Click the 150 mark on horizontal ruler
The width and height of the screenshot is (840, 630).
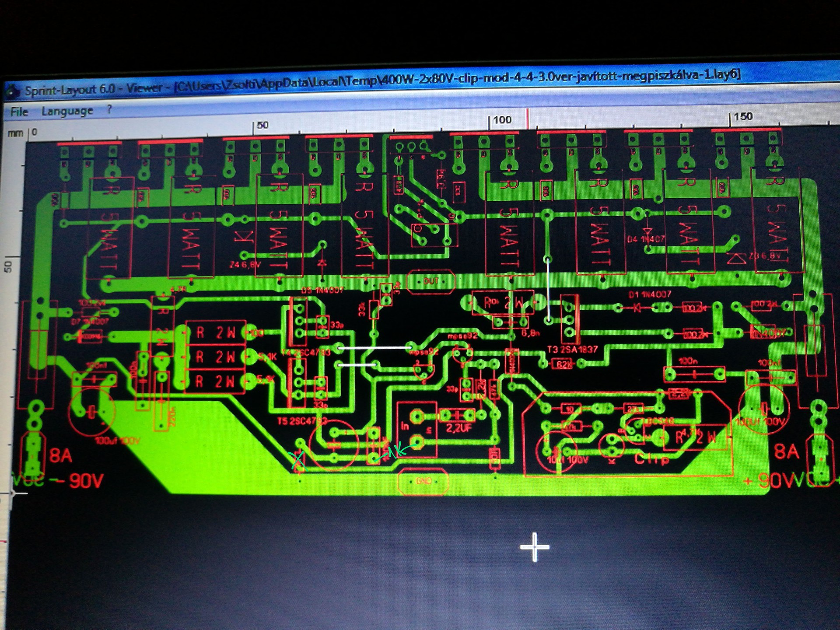743,116
